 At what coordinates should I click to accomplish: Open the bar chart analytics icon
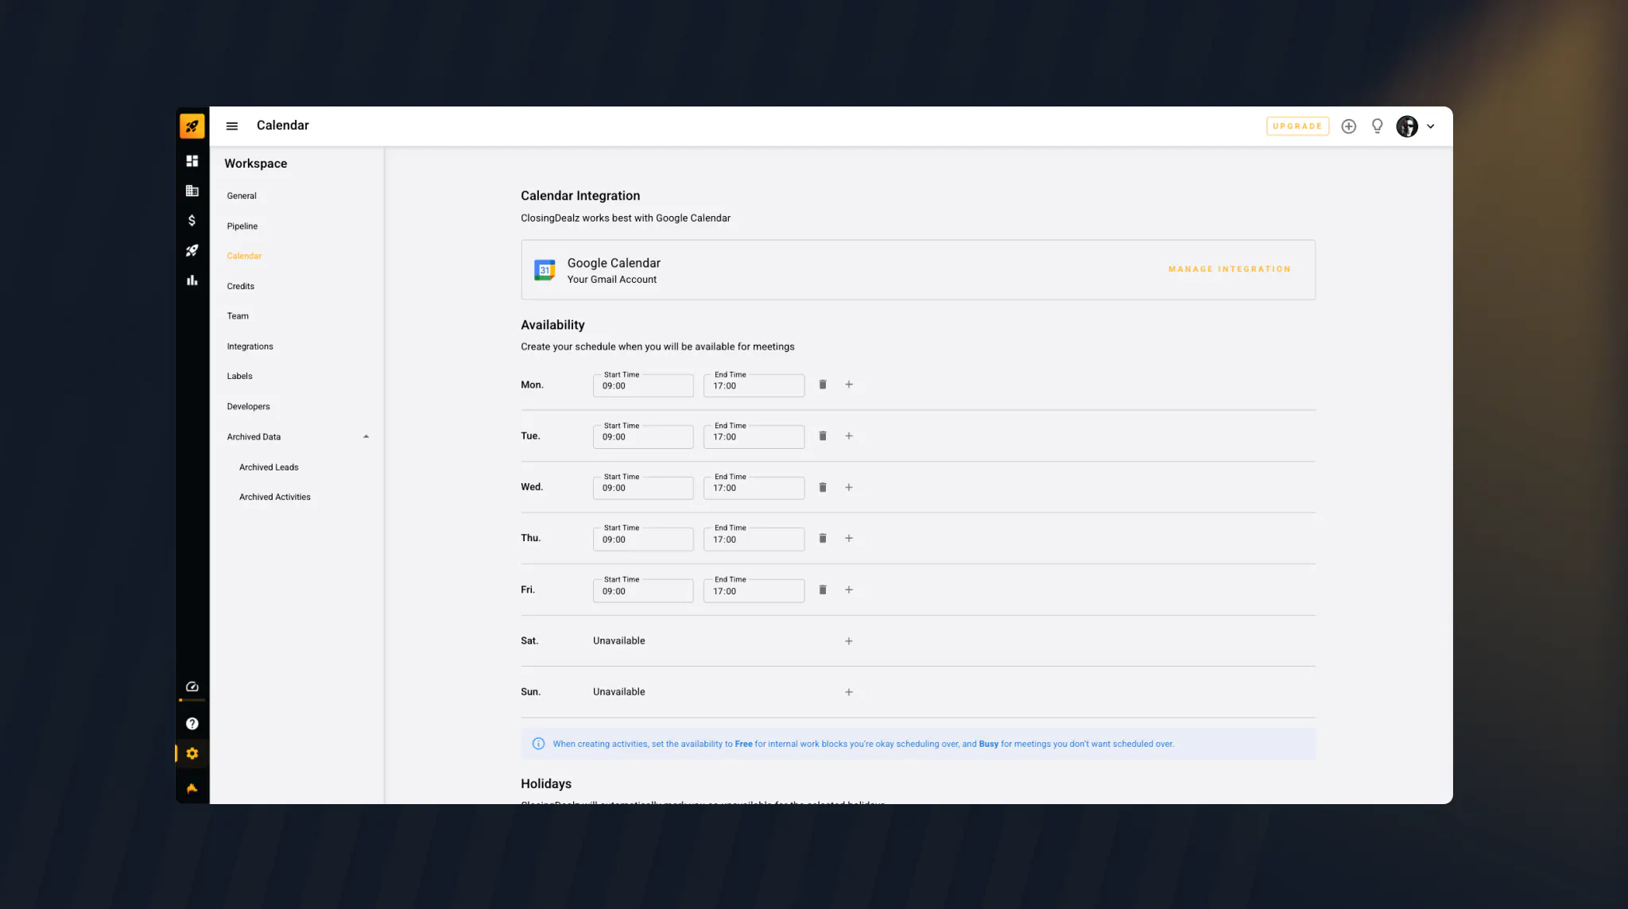[192, 280]
